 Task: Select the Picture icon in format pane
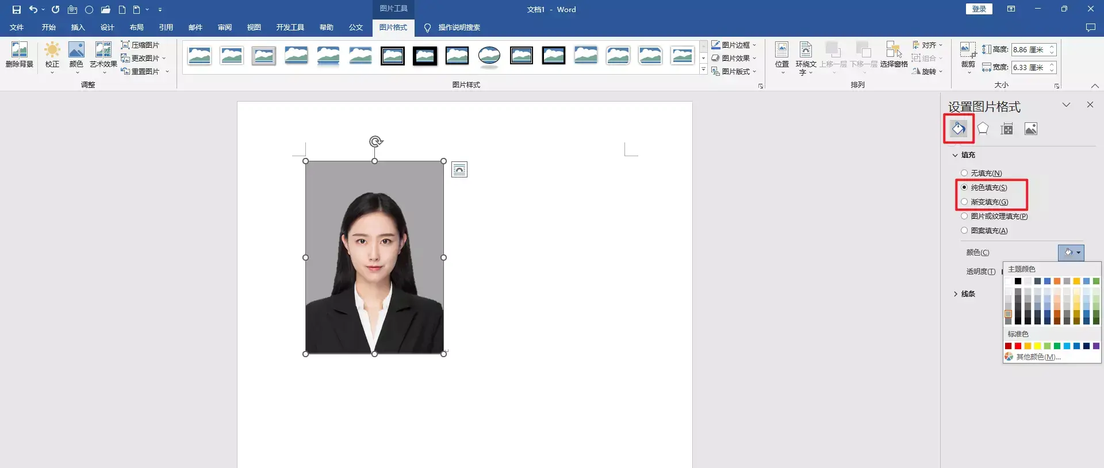(1031, 129)
